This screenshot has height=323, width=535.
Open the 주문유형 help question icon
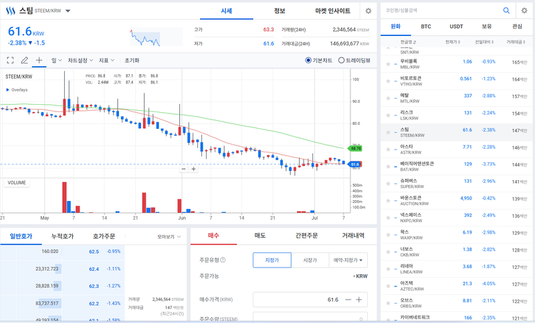[x=223, y=260]
